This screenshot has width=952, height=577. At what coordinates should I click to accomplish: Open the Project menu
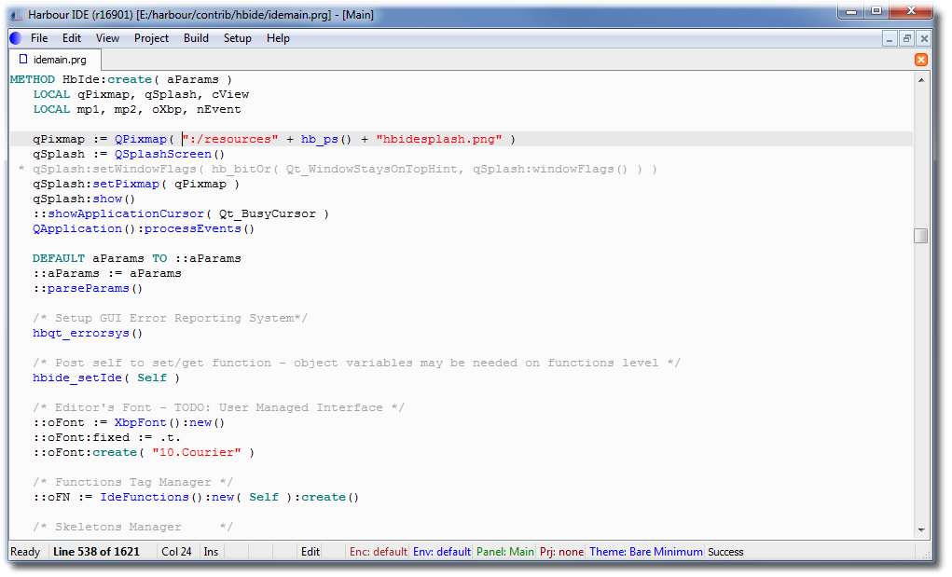(151, 38)
